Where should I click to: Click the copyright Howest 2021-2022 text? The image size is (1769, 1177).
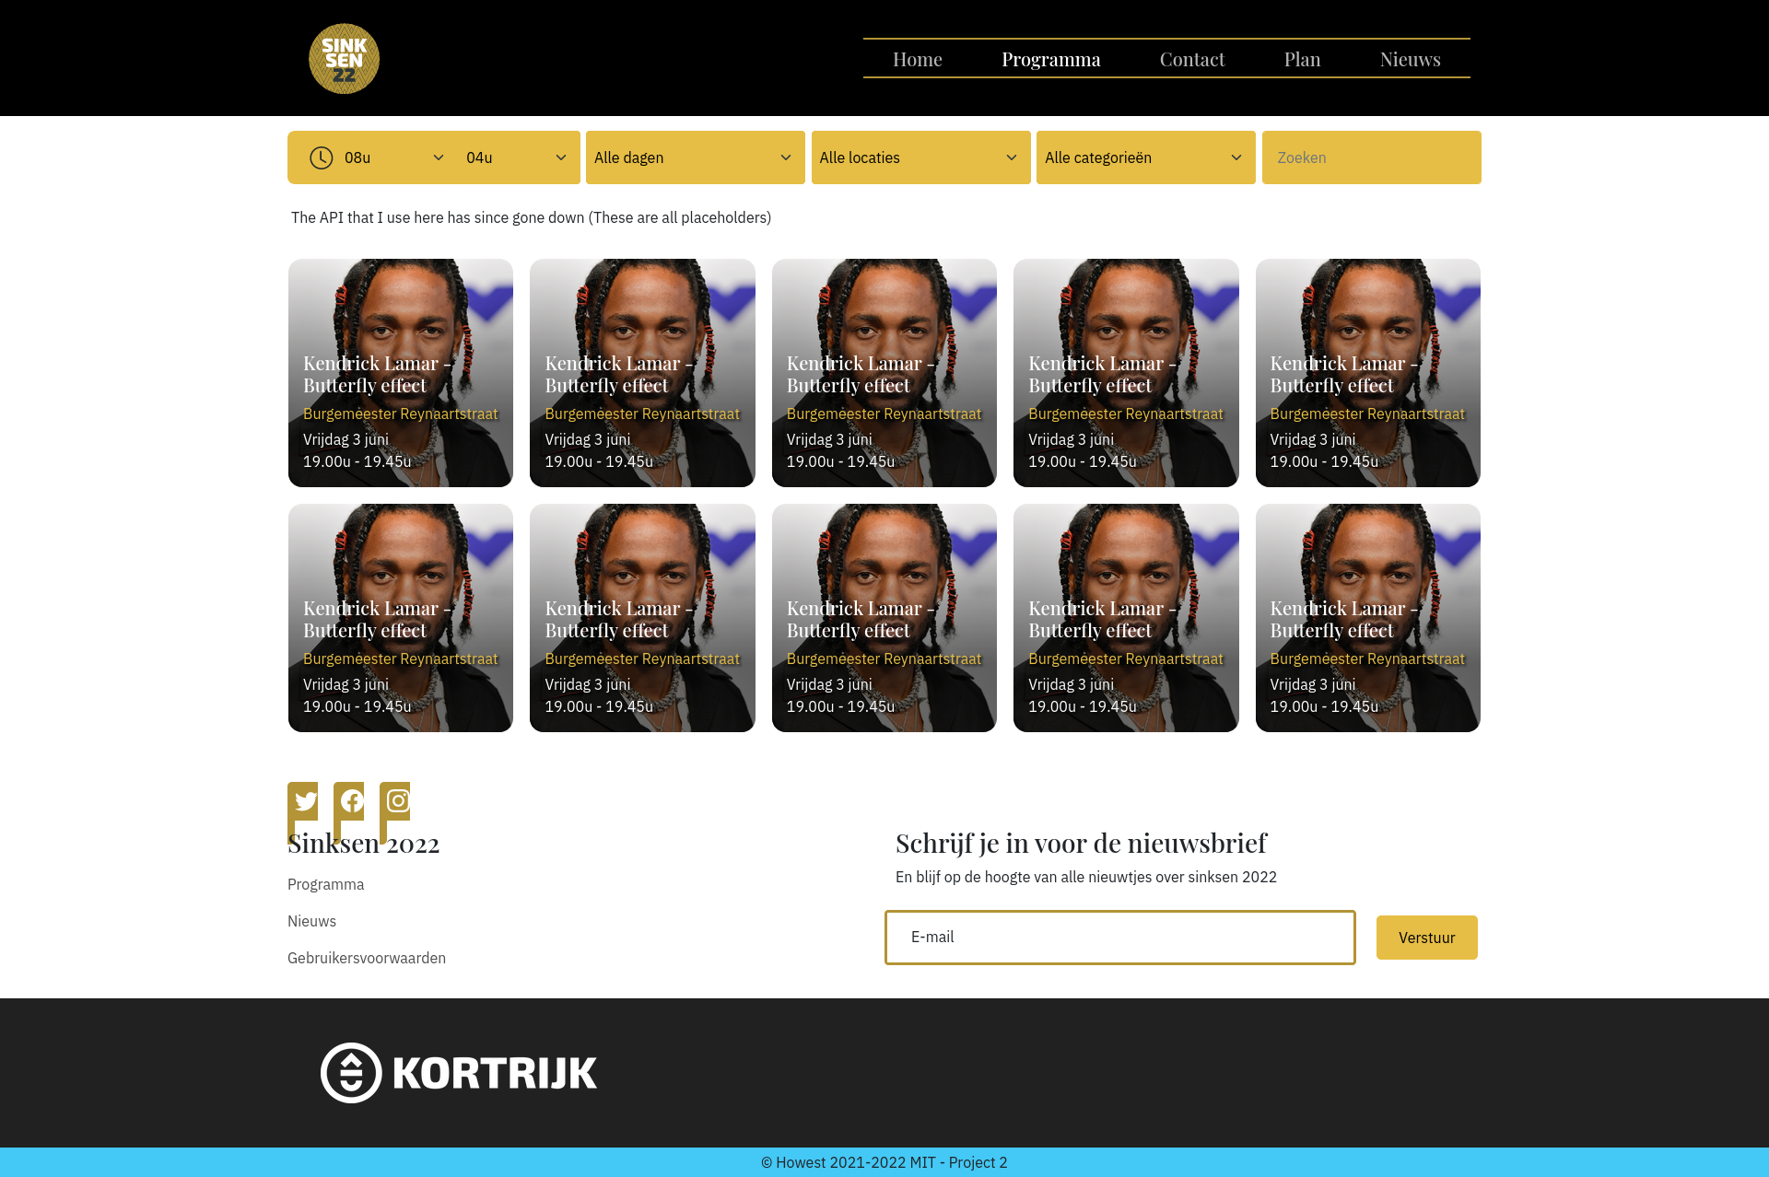pyautogui.click(x=884, y=1162)
